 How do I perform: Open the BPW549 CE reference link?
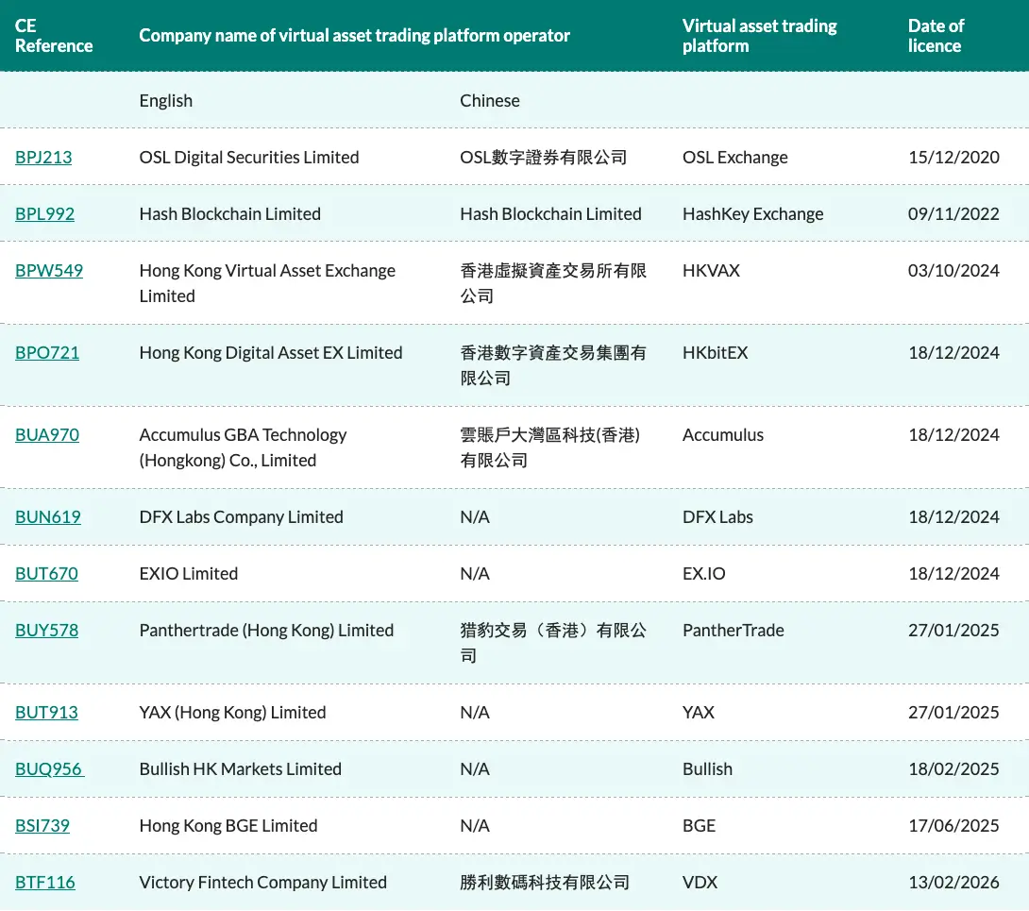click(49, 270)
